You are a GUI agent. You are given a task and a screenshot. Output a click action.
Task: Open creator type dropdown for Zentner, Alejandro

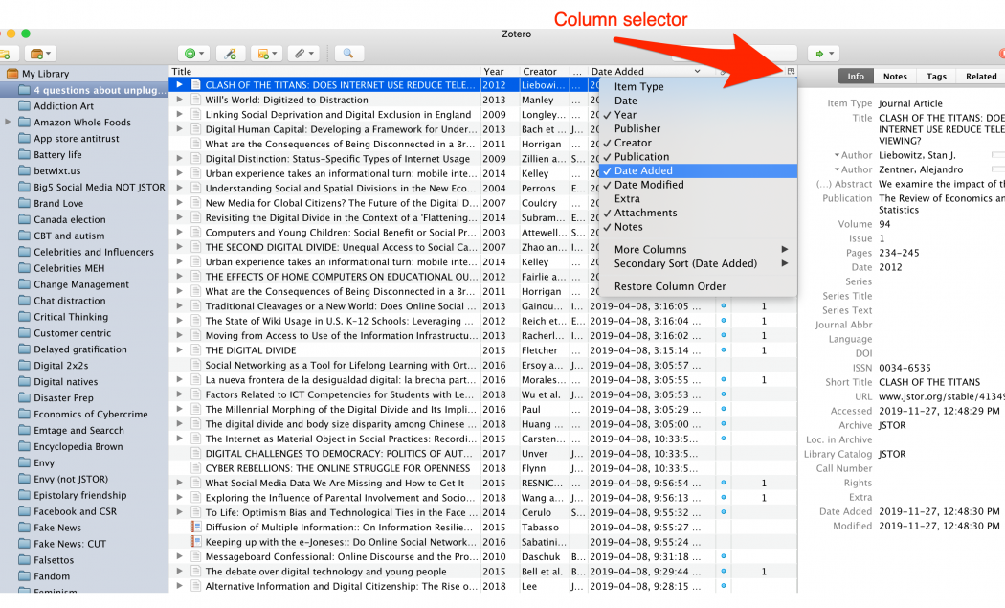837,169
